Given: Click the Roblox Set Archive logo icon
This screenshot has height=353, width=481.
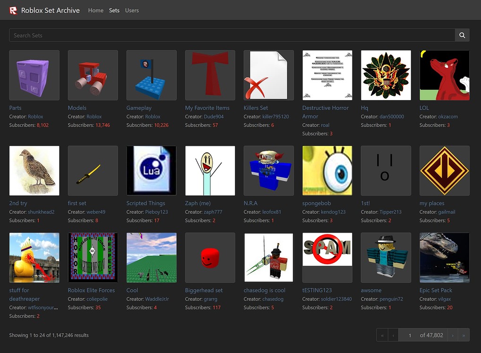Looking at the screenshot, I should tap(11, 10).
